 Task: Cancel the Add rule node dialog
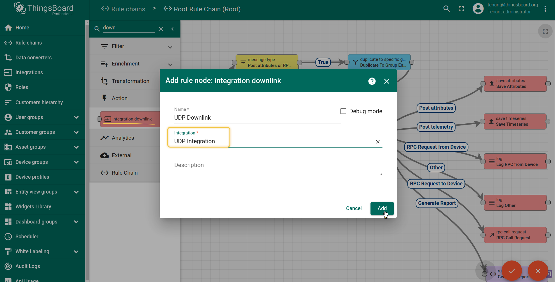354,208
